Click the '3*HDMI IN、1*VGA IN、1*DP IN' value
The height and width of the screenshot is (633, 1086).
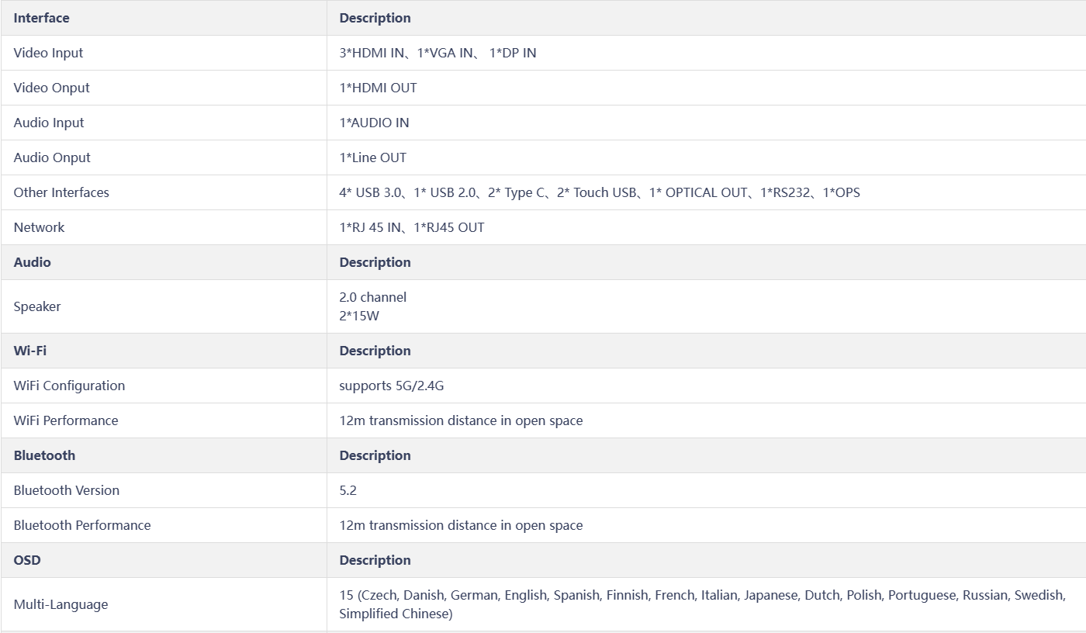(438, 53)
